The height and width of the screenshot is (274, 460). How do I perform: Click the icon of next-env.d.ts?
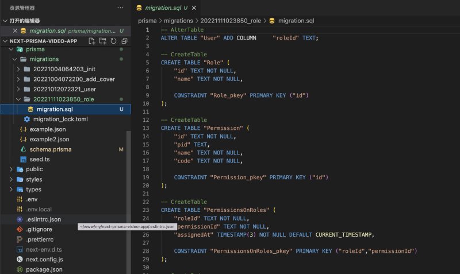[x=20, y=250]
